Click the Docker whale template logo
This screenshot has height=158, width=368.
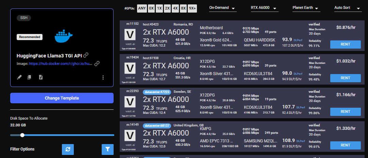64,37
